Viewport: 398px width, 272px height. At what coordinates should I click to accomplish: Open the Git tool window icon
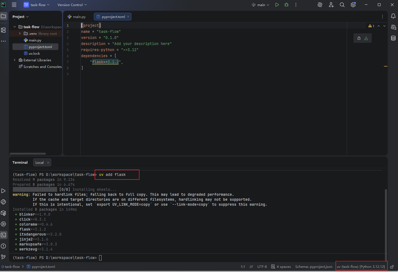3,257
